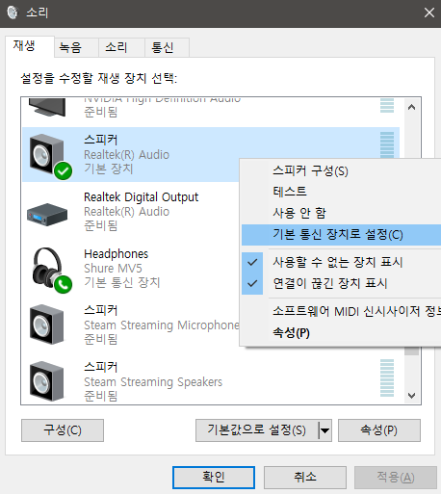Click the NVIDIA High Definition Audio monitor icon

tap(47, 107)
